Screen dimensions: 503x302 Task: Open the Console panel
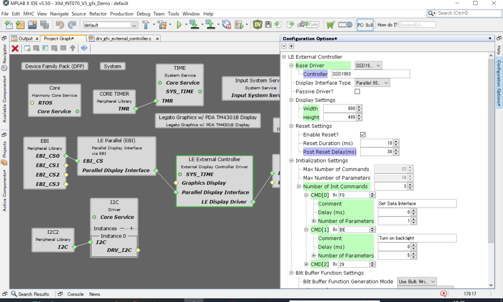75,294
